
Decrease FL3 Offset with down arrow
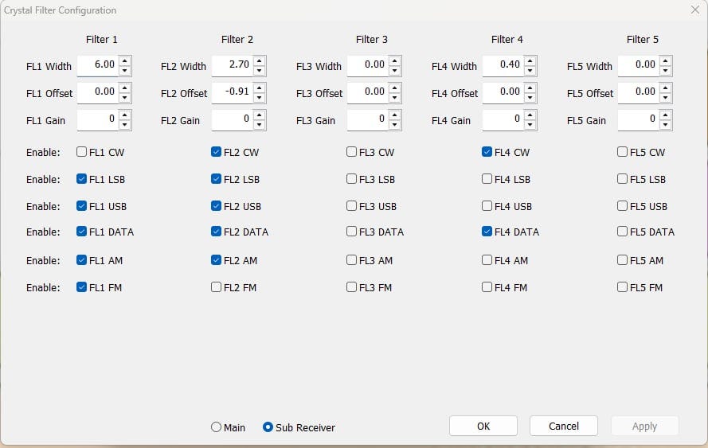[395, 98]
